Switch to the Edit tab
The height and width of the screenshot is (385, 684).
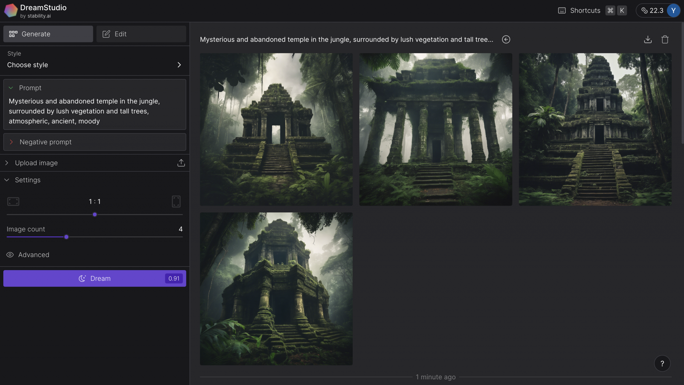pos(141,34)
